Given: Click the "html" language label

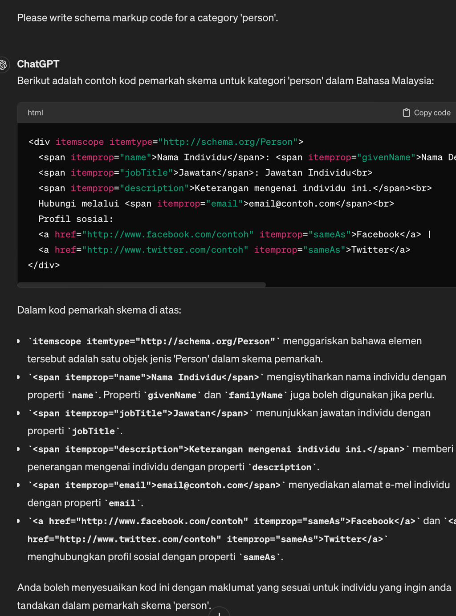Looking at the screenshot, I should pos(35,113).
